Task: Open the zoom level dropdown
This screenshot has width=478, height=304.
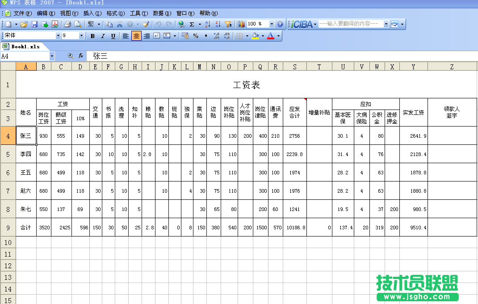Action: (x=273, y=24)
